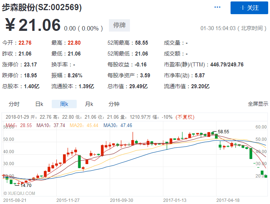270x204 pixels.
Task: Click the (不复权) adjustment label
Action: click(185, 117)
